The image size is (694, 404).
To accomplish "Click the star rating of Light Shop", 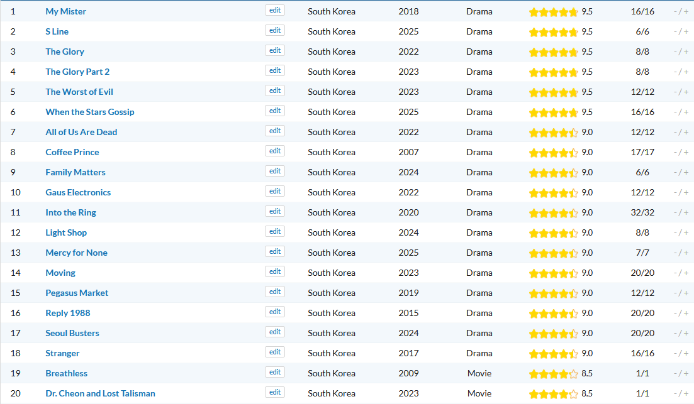I will pos(553,233).
